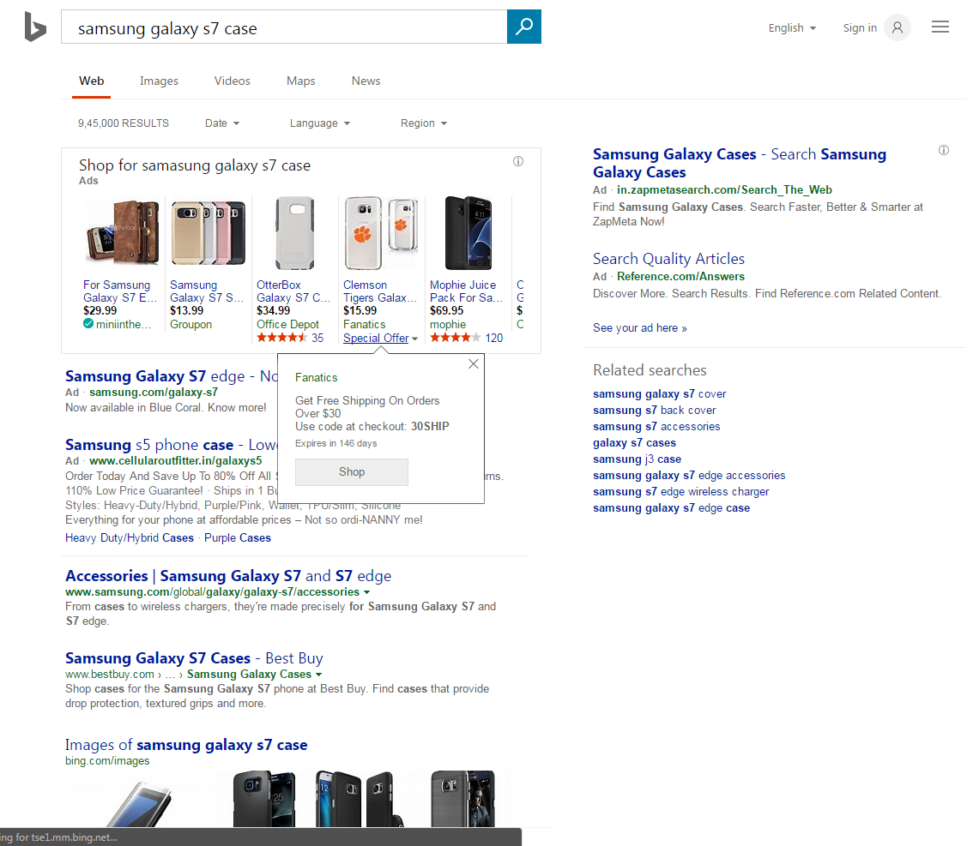Open the Mophie Juice Pack product link
The height and width of the screenshot is (846, 973).
[x=466, y=291]
